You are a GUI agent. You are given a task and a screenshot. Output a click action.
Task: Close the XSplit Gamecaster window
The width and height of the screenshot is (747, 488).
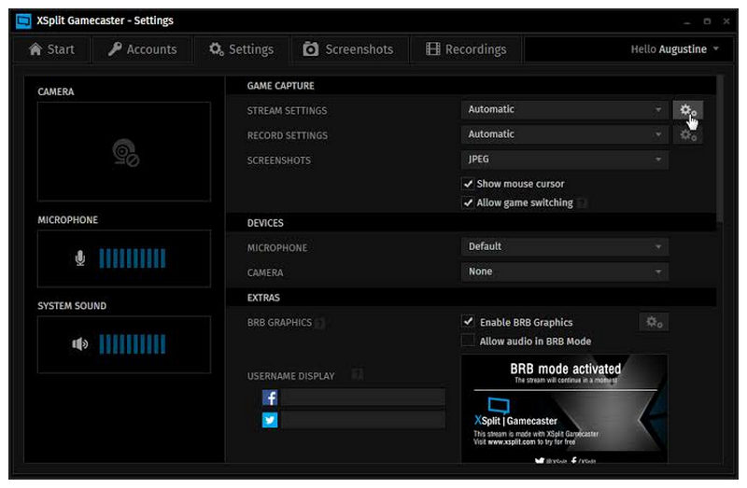(726, 21)
